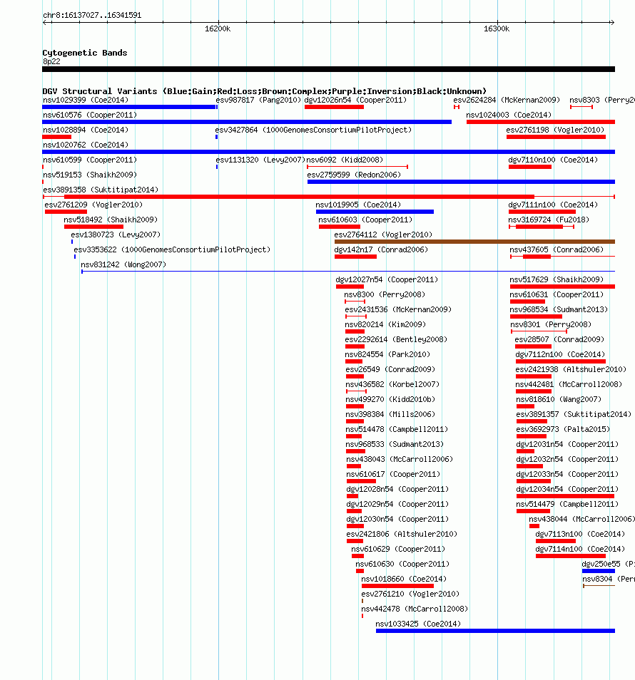Select nsv398384 (Mills2006) variant label
635x680 pixels.
point(390,414)
